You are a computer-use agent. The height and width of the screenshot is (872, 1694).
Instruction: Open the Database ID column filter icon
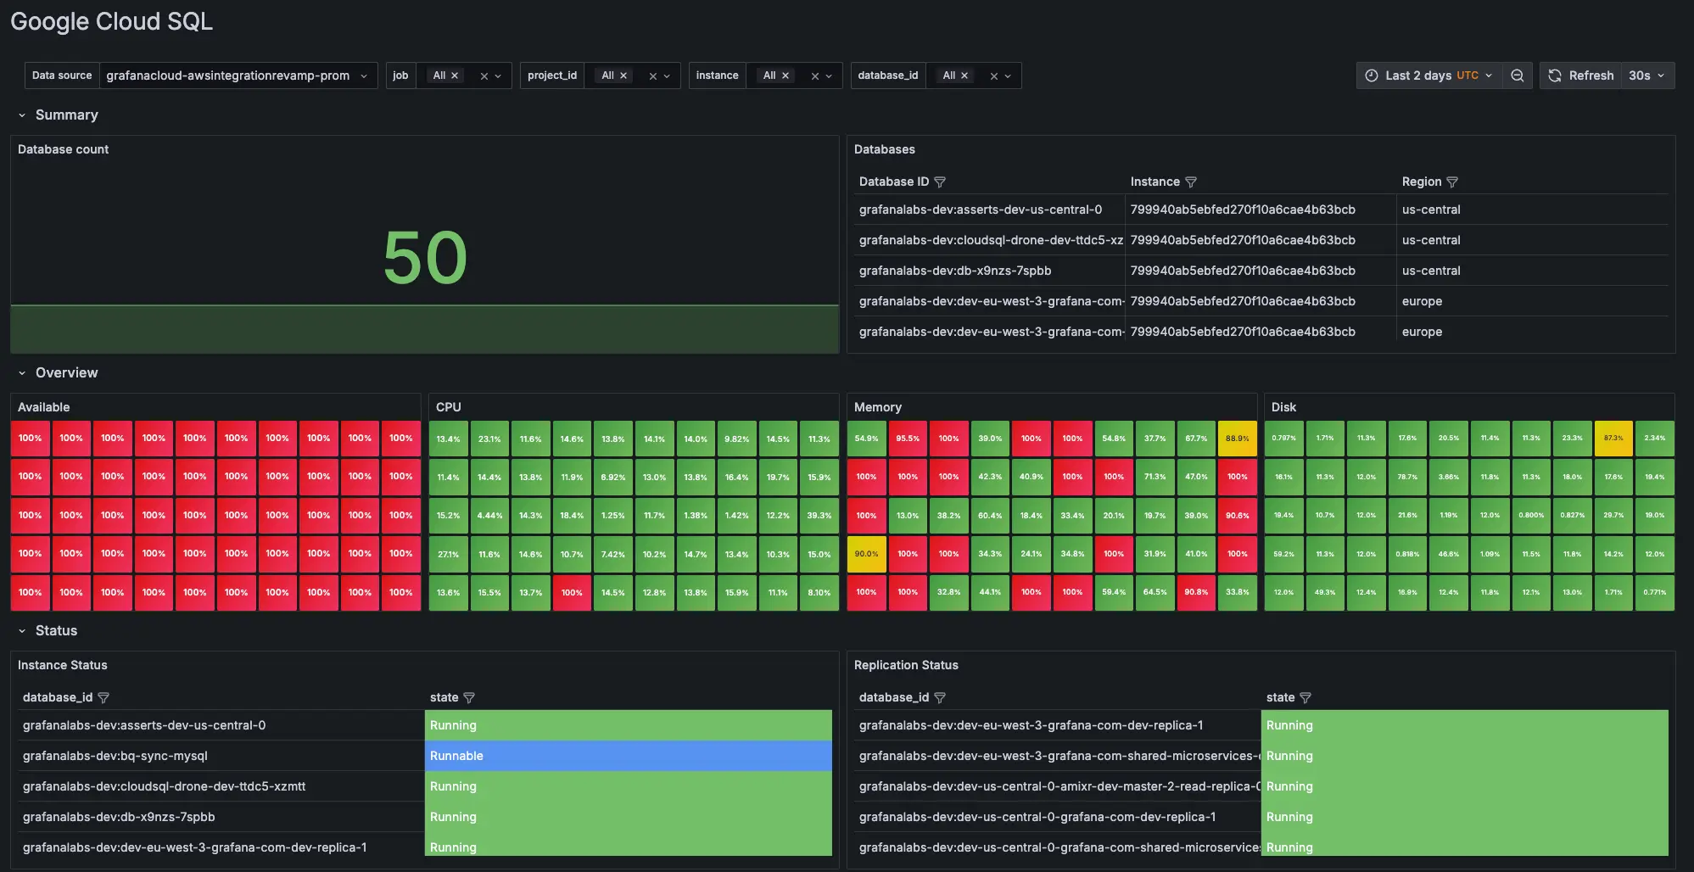coord(940,182)
